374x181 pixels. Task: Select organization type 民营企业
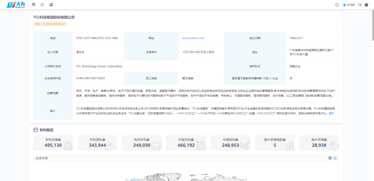(295, 66)
